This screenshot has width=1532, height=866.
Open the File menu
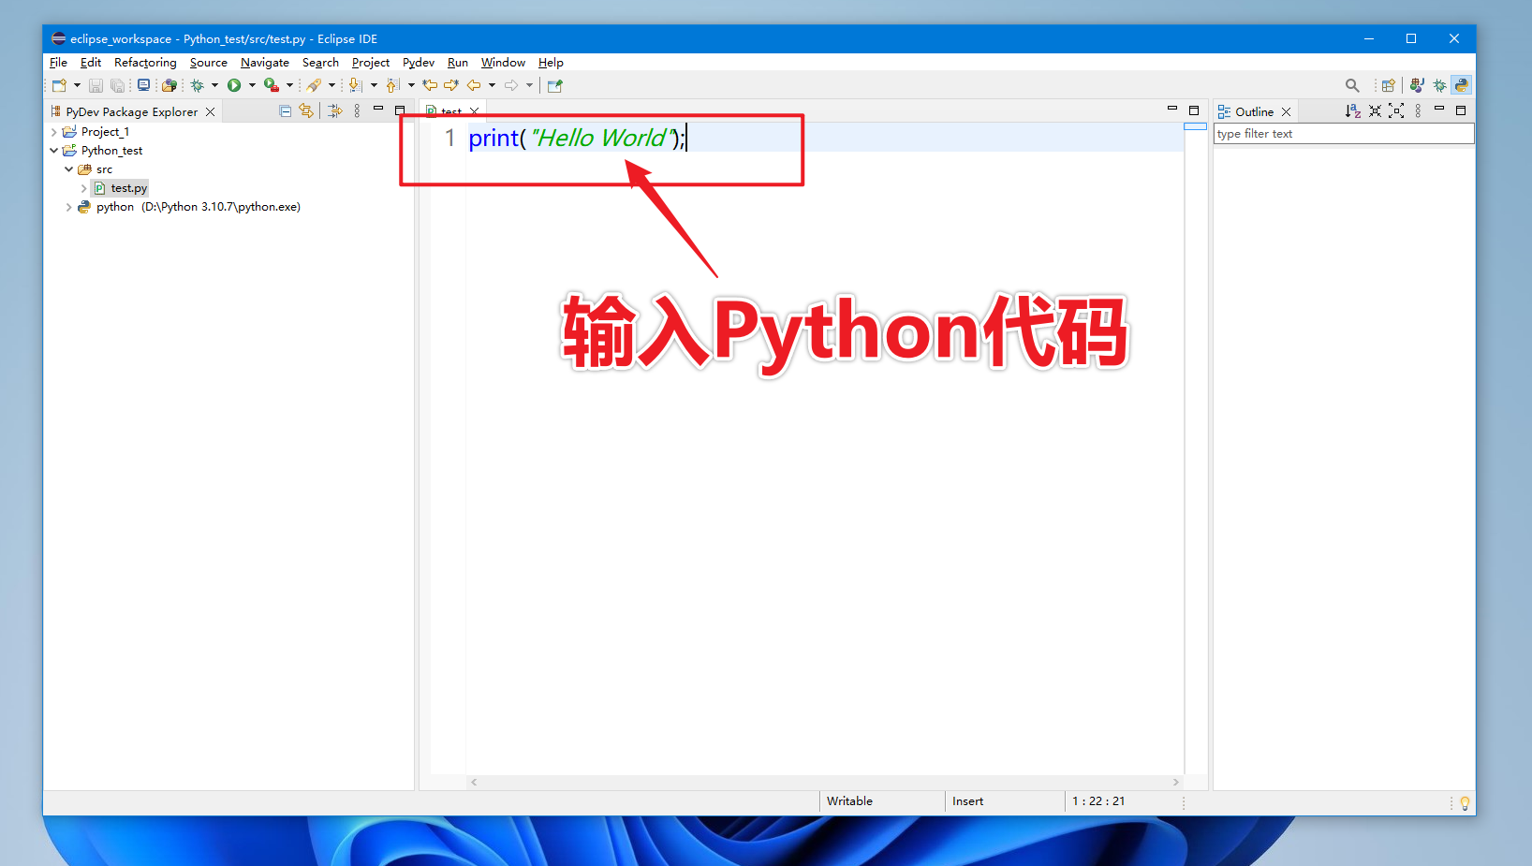click(x=58, y=63)
